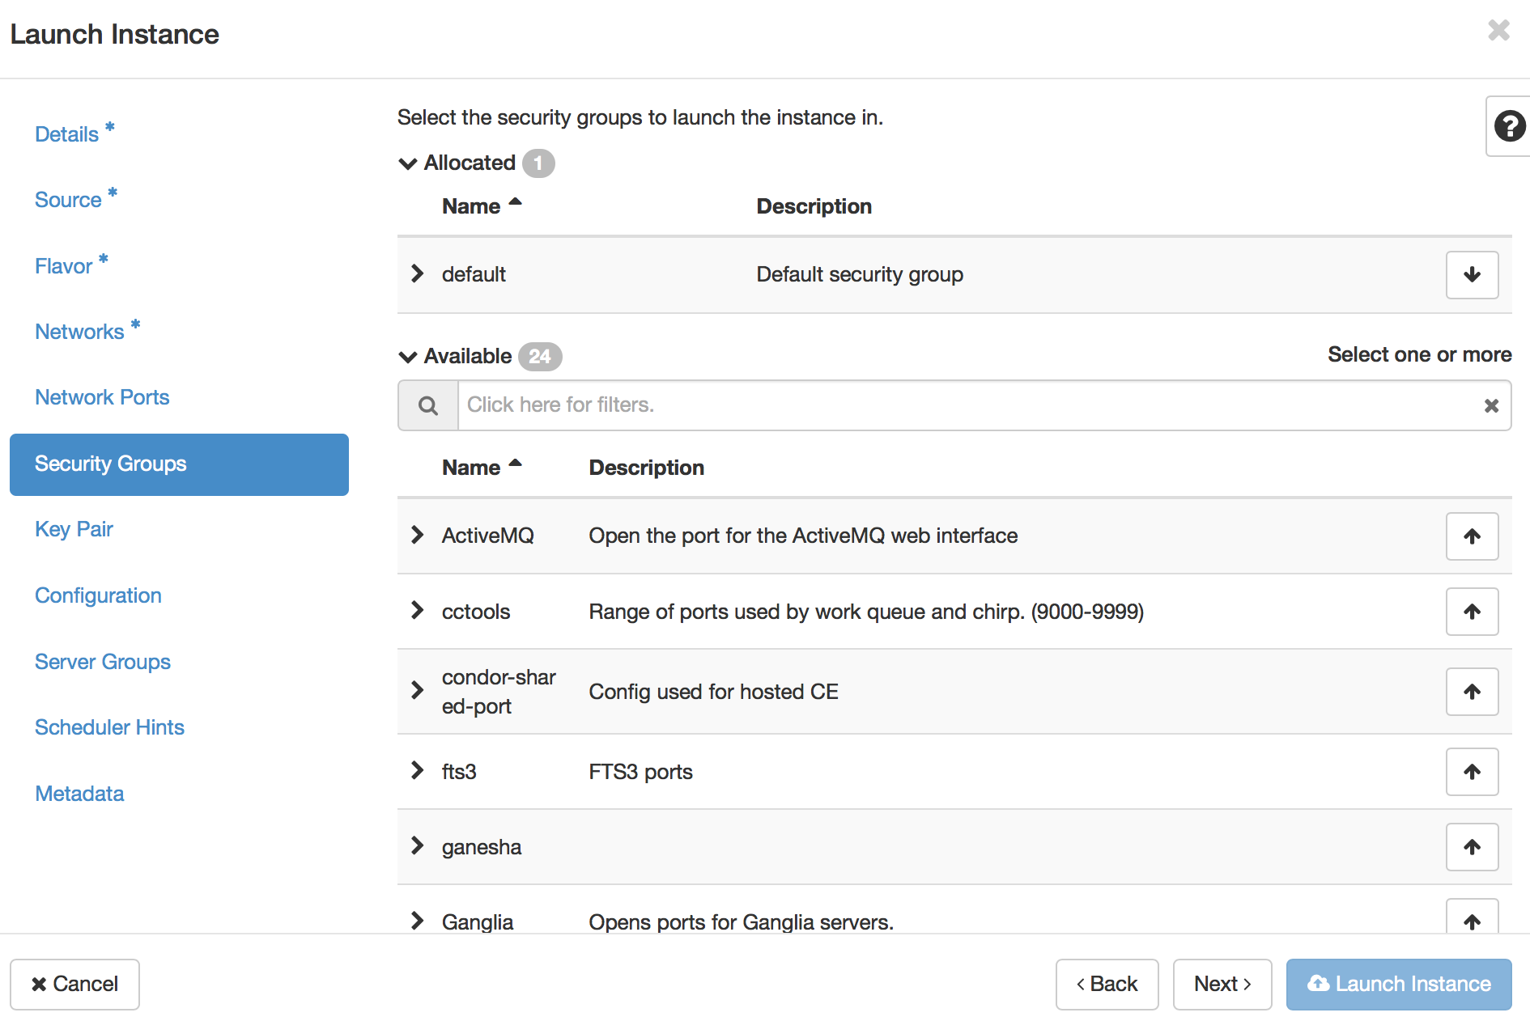
Task: Click the search magnifier icon
Action: pos(427,405)
